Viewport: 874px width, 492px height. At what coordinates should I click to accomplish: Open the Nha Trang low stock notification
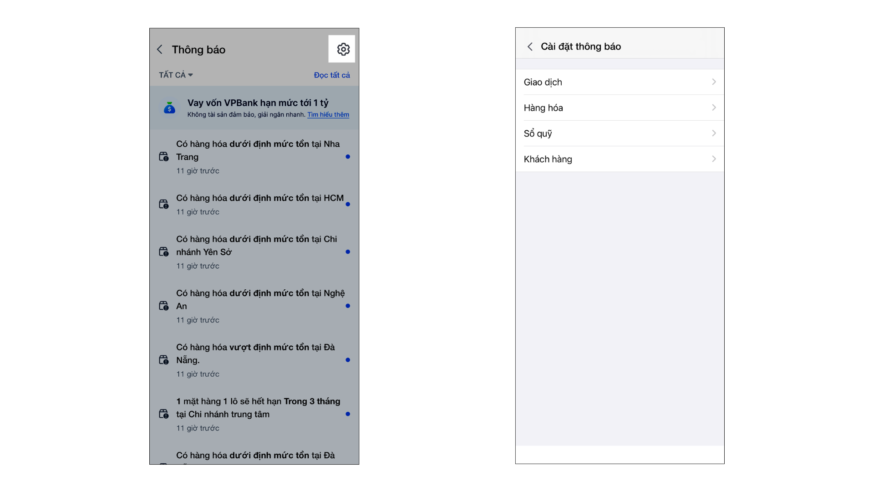pos(258,150)
